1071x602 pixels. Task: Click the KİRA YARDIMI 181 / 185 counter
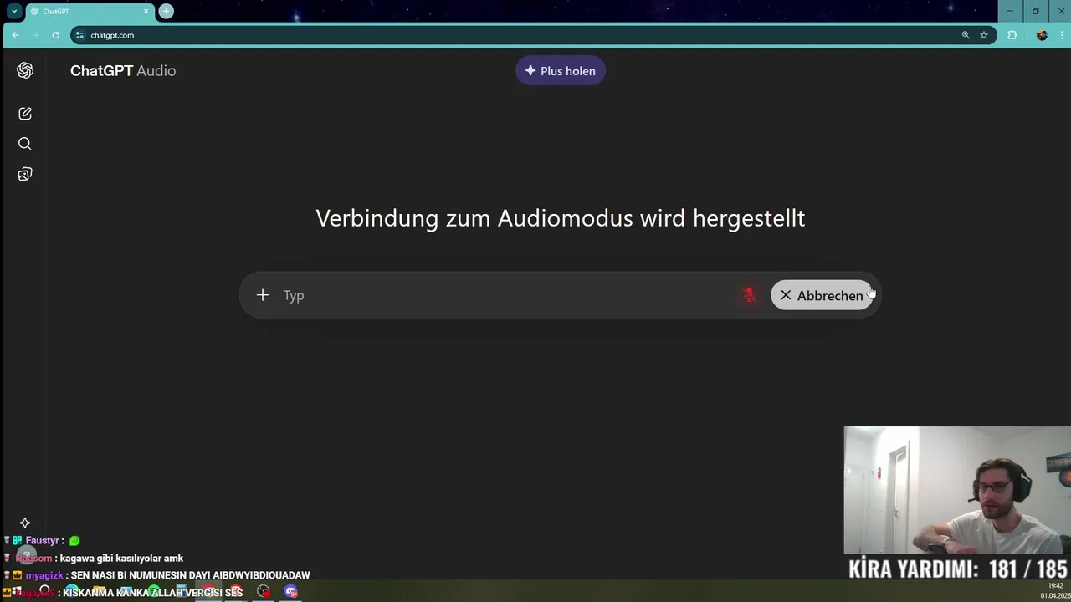coord(958,569)
